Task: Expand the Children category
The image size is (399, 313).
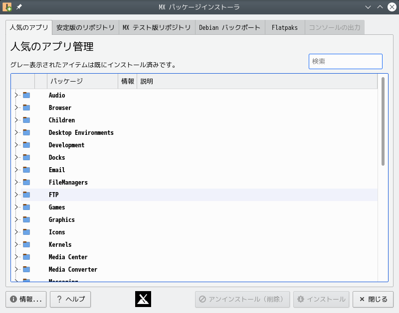Action: coord(16,120)
